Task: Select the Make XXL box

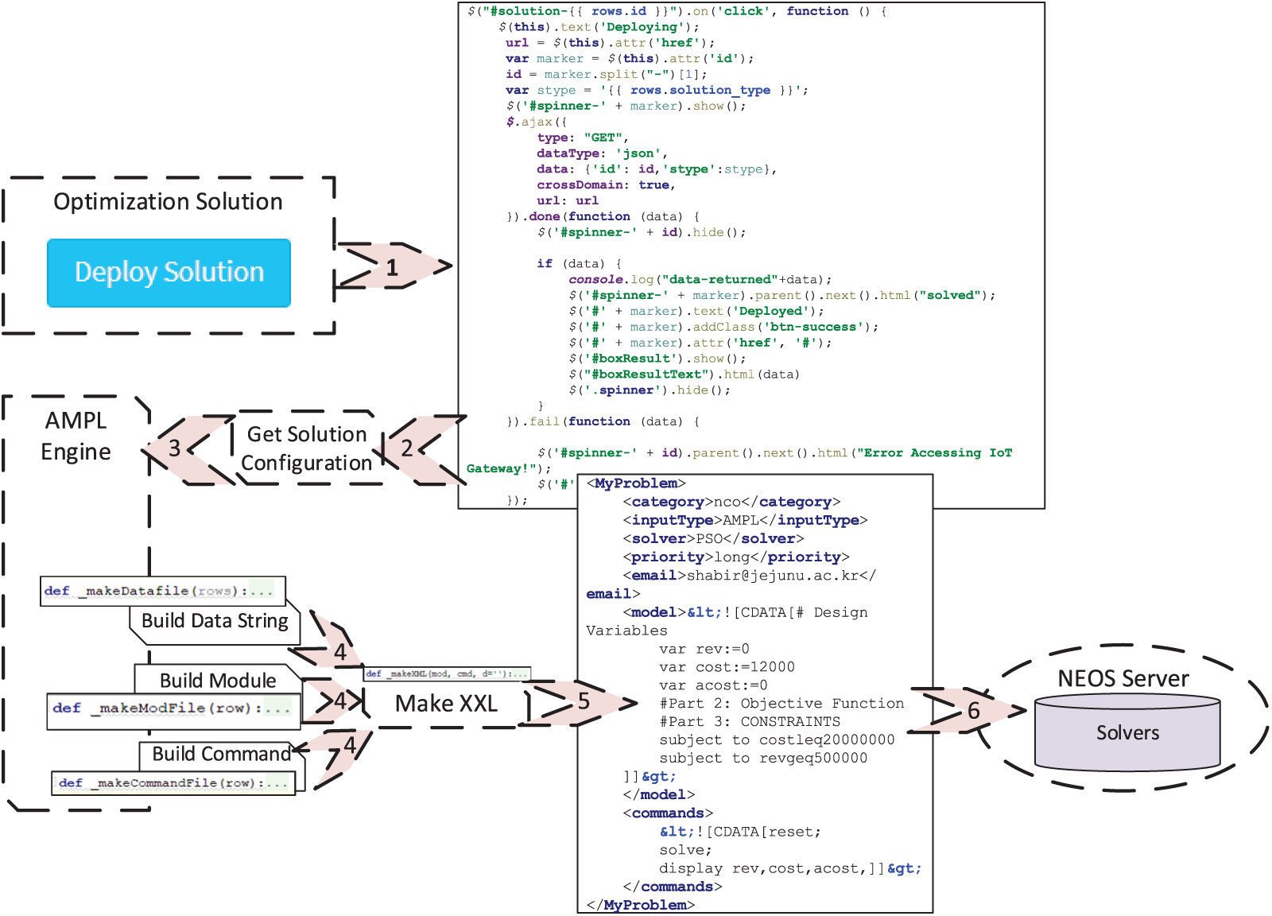Action: pos(445,704)
